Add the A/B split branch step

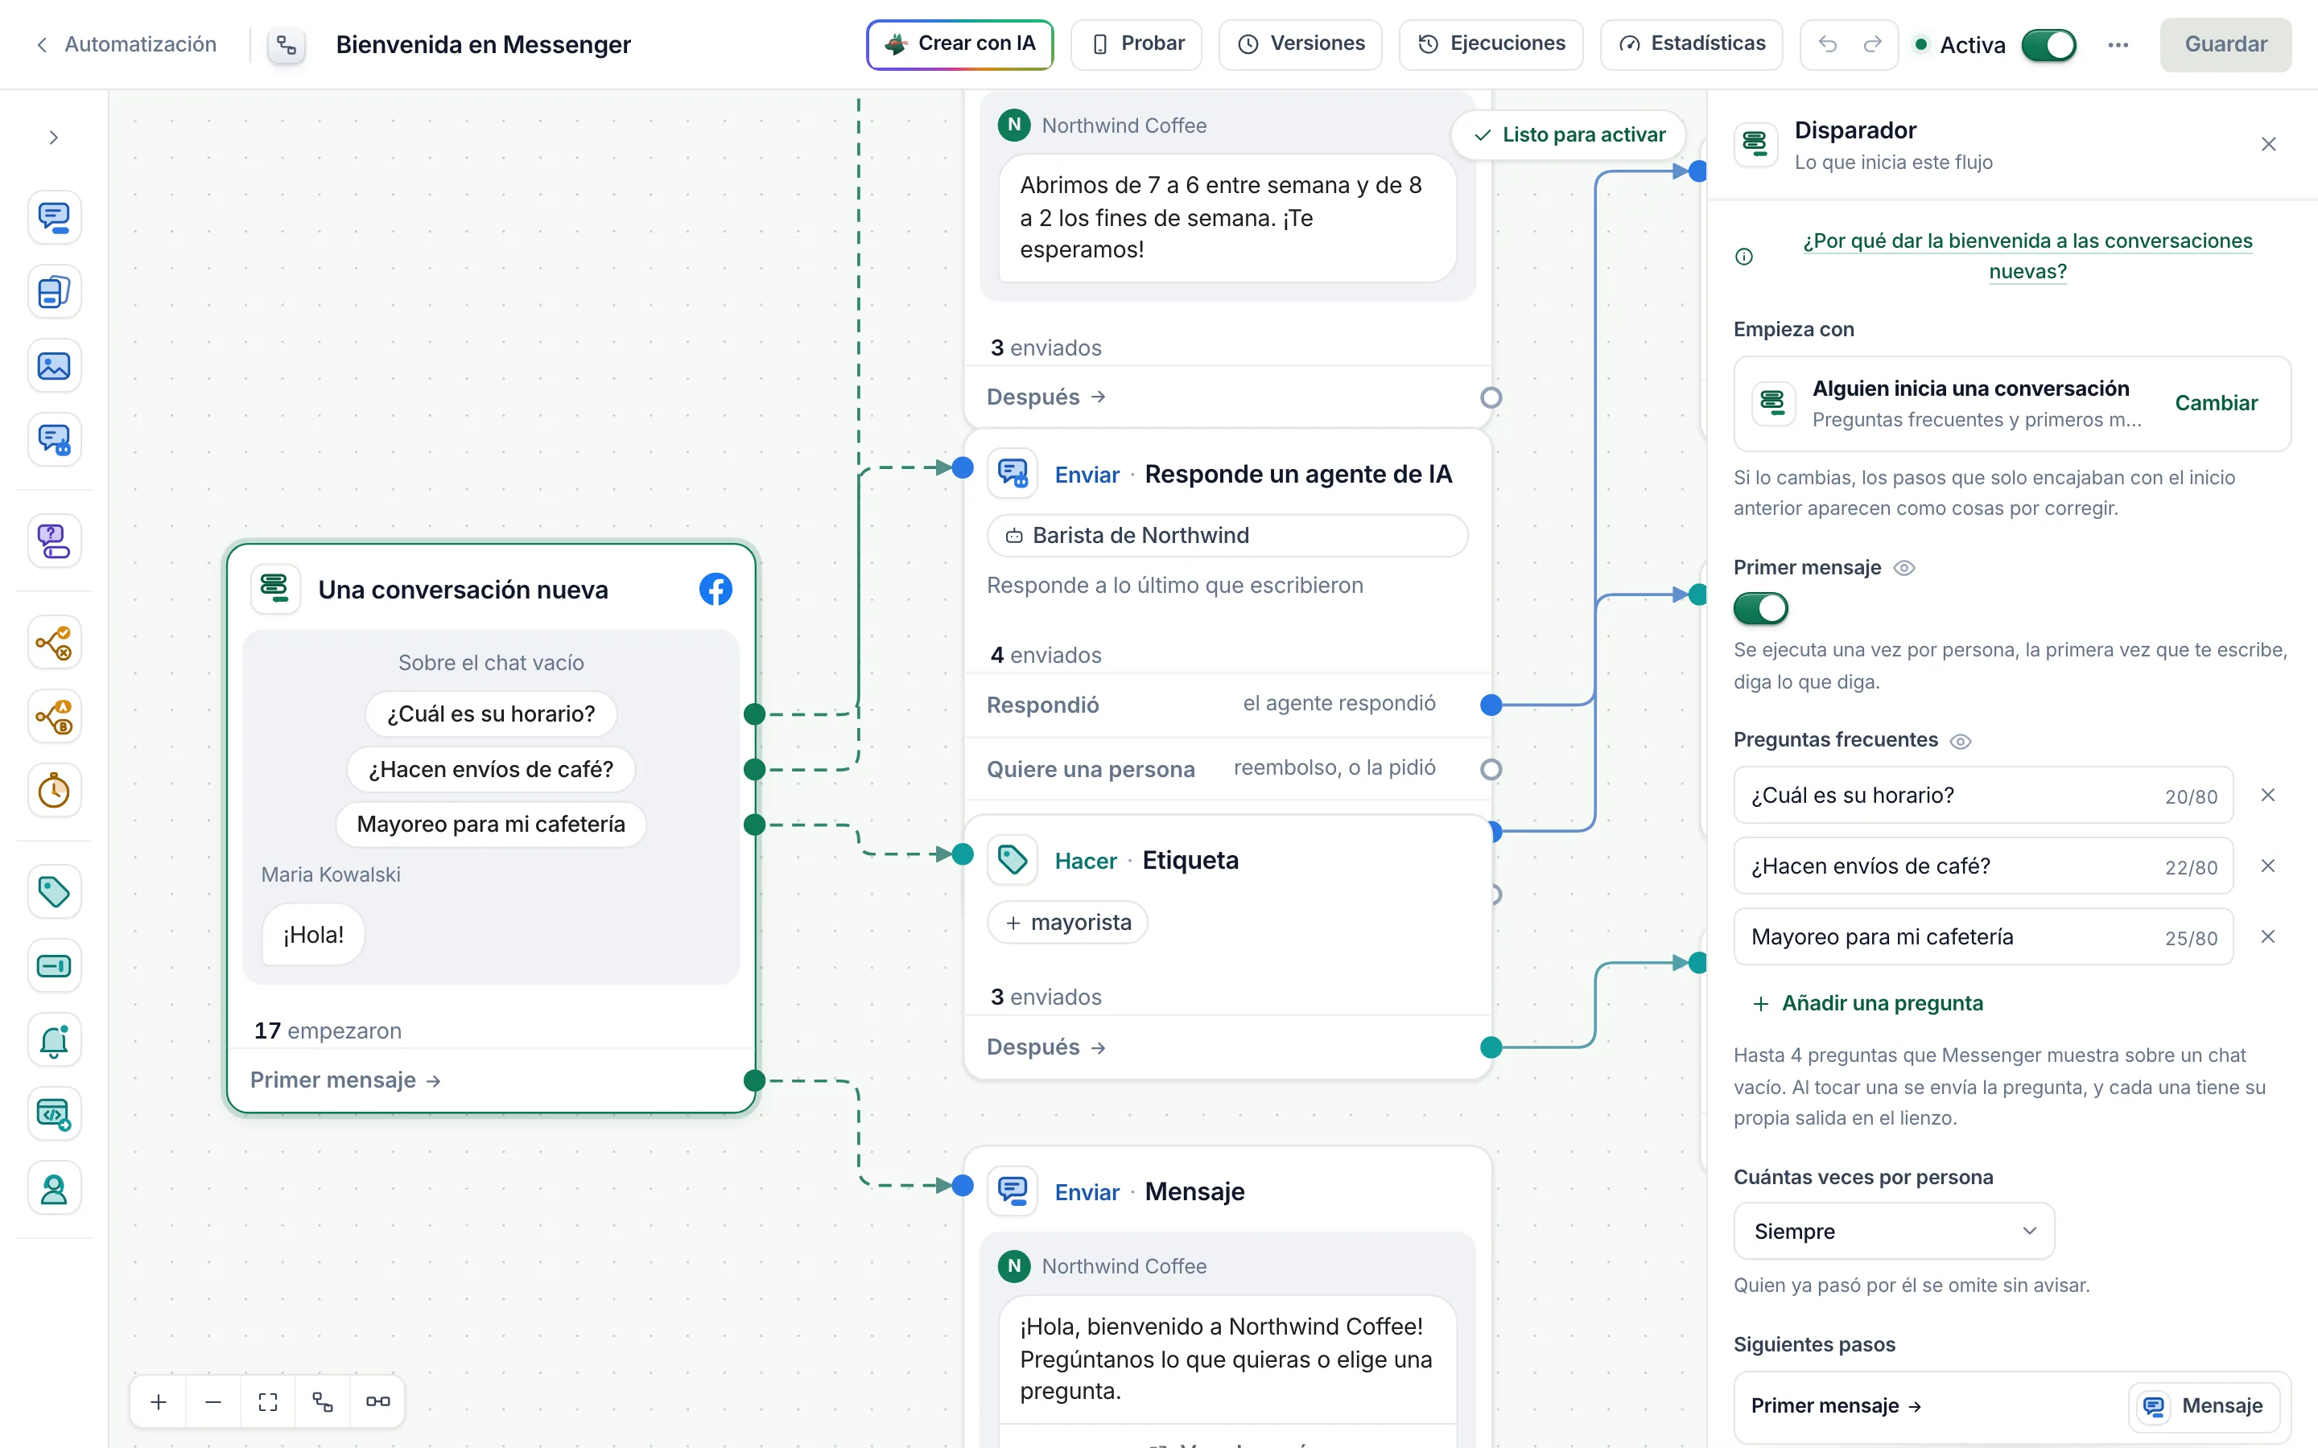point(54,716)
